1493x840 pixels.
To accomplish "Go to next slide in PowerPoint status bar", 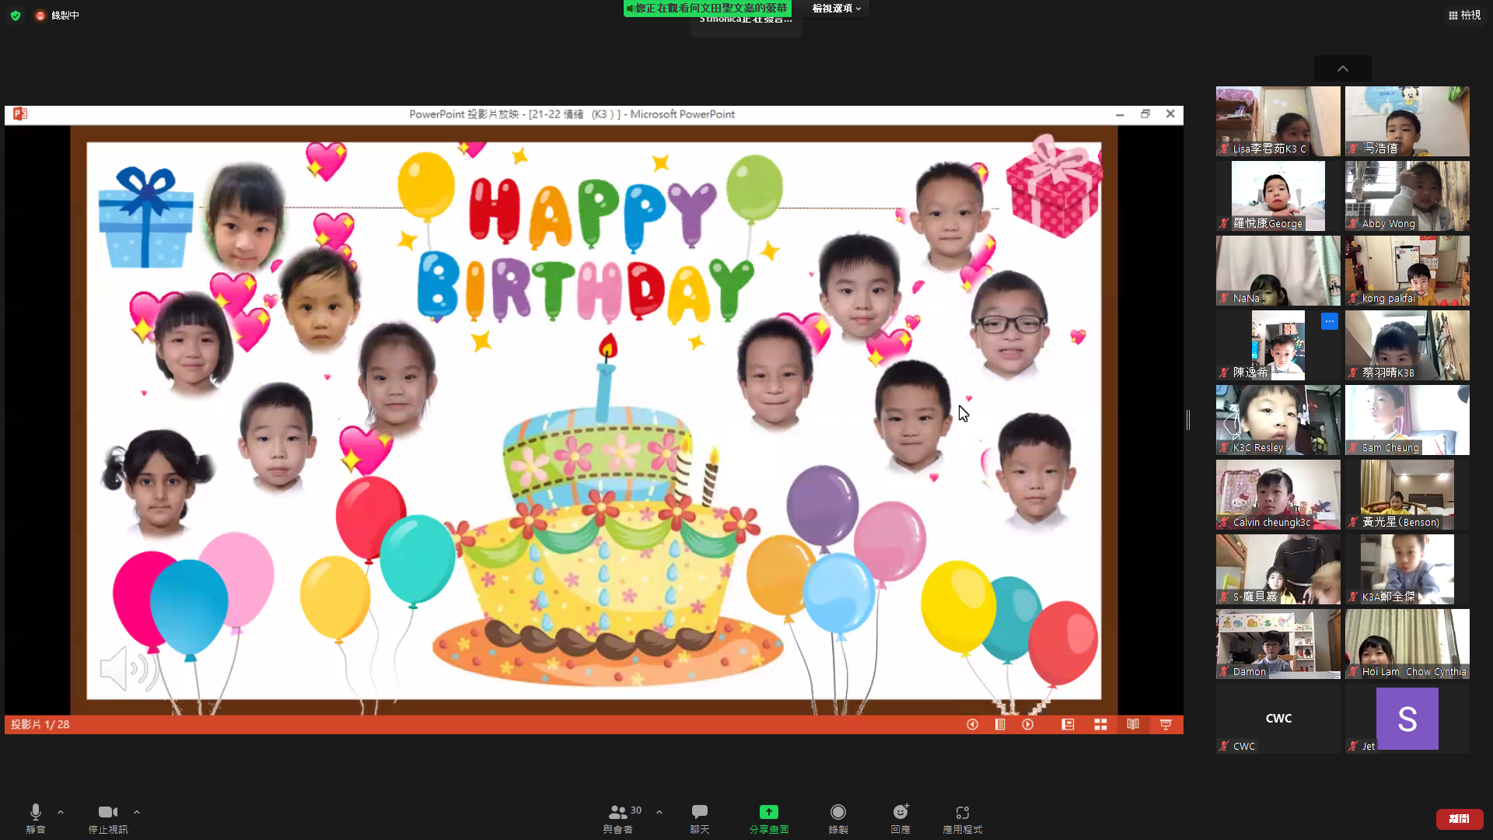I will point(1028,724).
